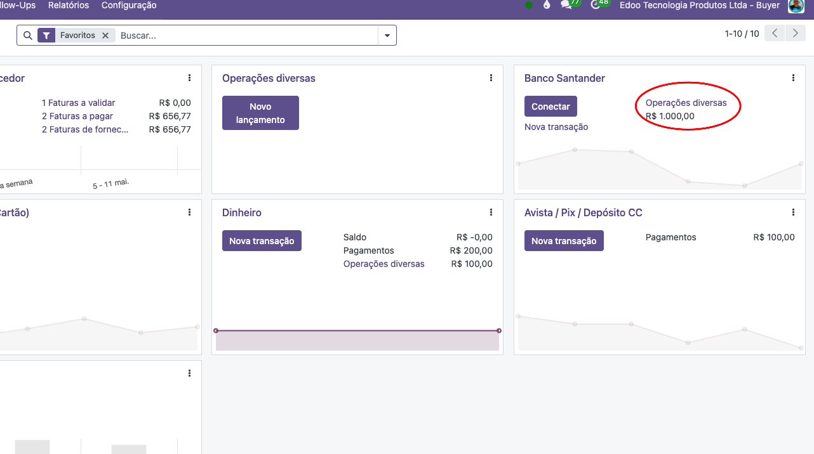Open Dinheiro card three-dots menu

tap(491, 212)
